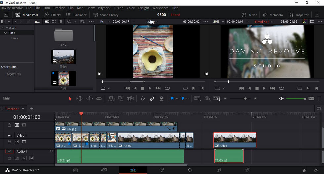
Task: Collapse the Master bin tree
Action: coord(3,27)
